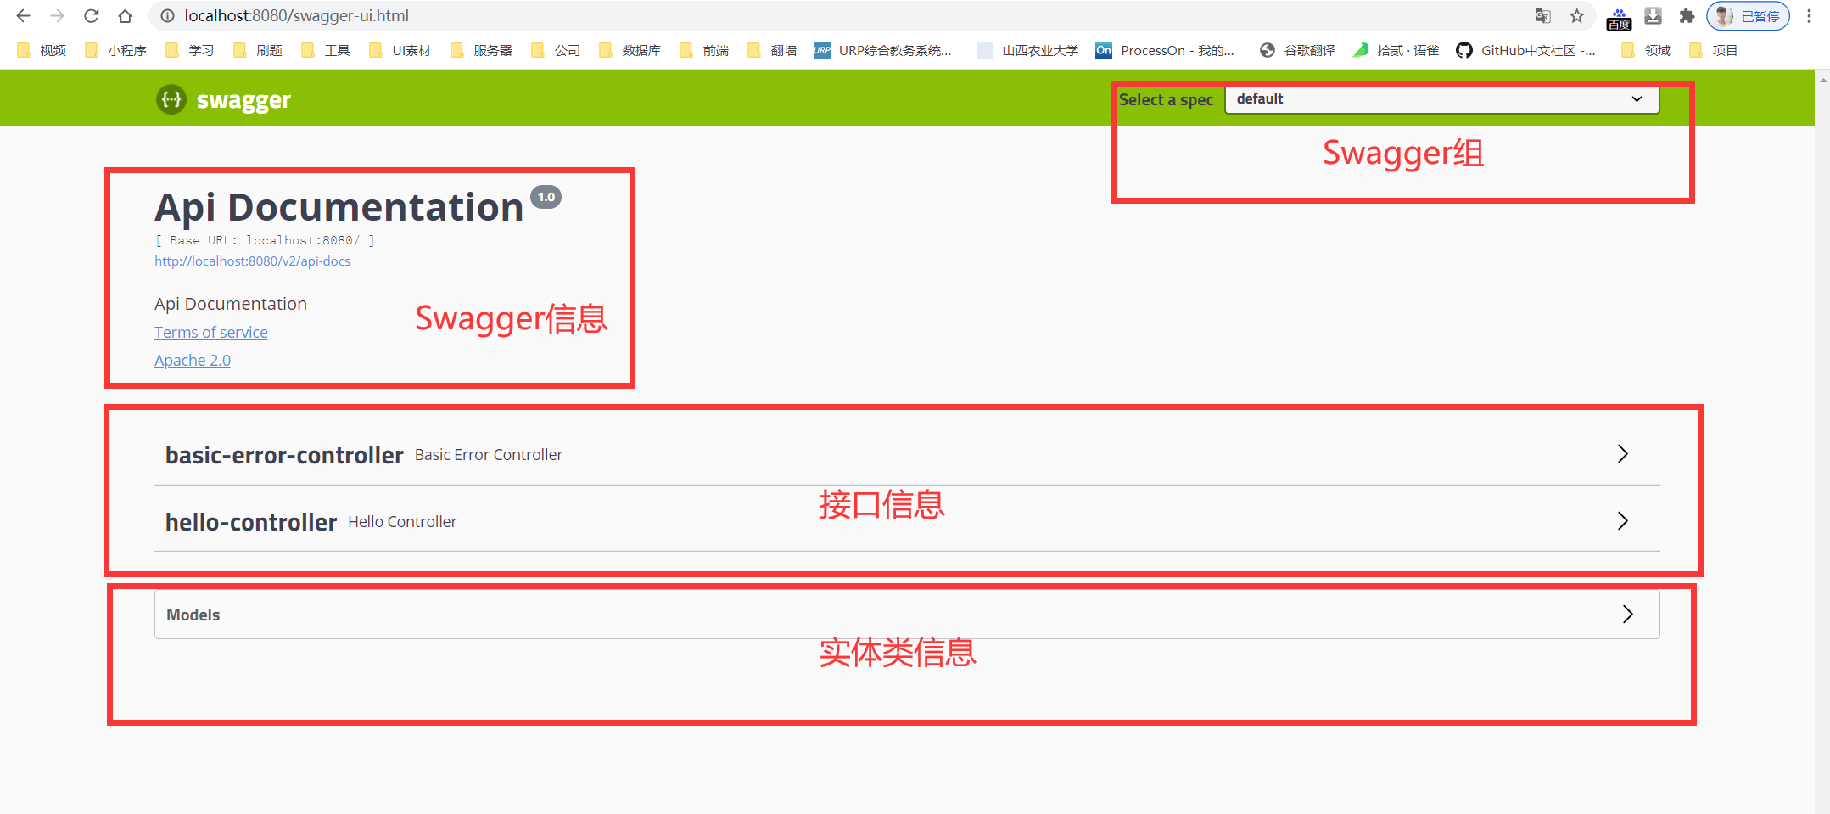Open the browser home page icon

pyautogui.click(x=125, y=15)
